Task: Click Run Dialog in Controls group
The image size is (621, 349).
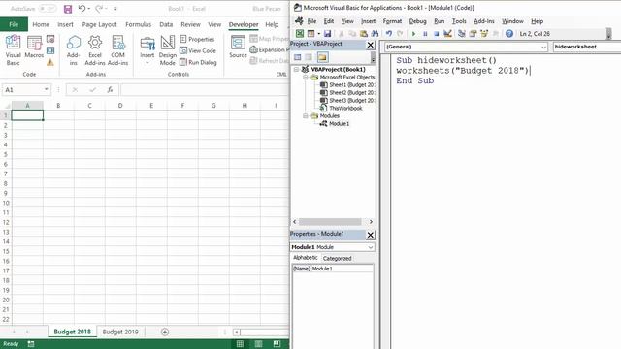Action: (198, 62)
